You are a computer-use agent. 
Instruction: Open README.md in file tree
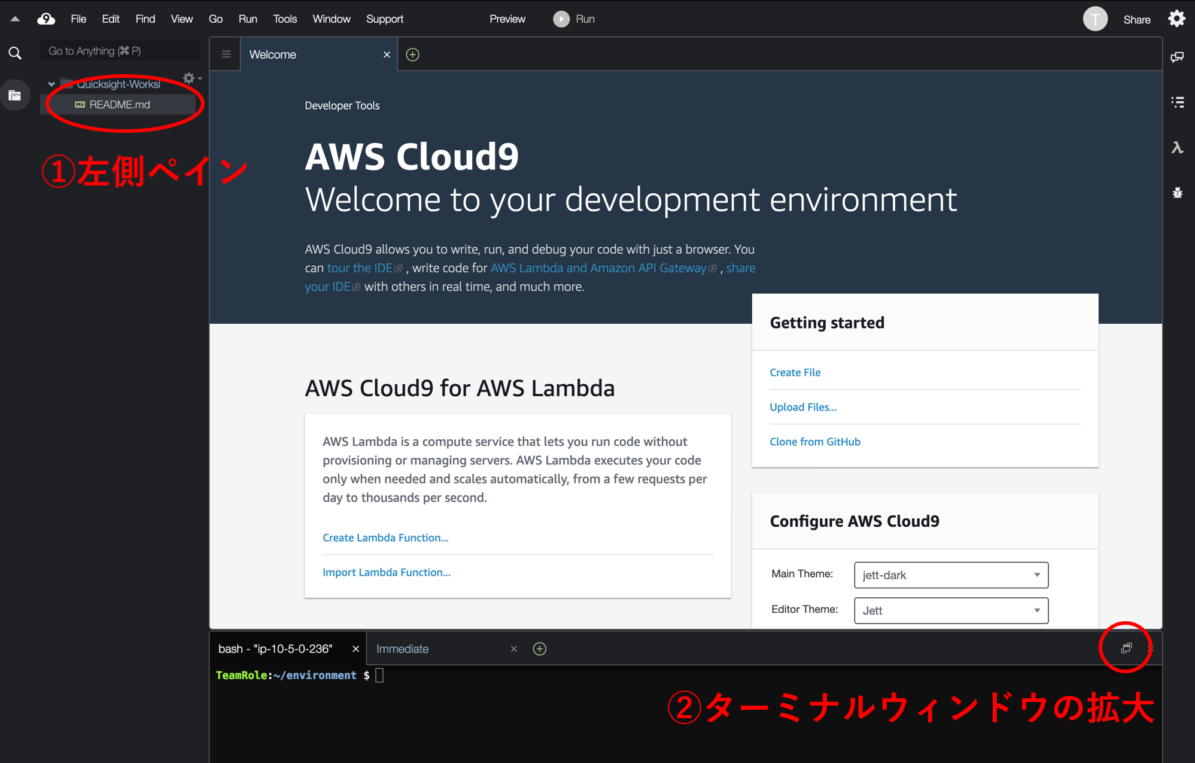pyautogui.click(x=119, y=105)
